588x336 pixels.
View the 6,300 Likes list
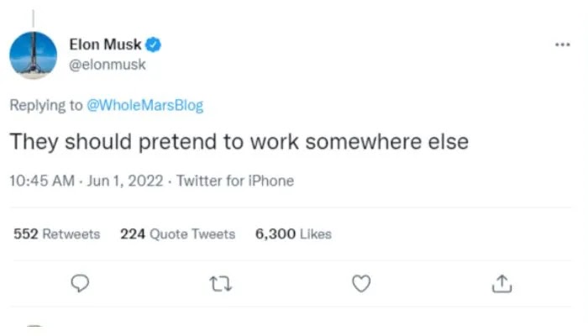293,234
